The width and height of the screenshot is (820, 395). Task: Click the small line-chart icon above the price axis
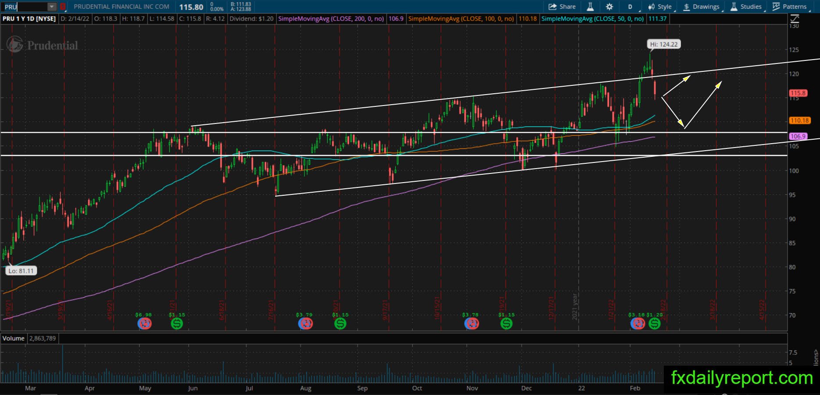tap(795, 19)
